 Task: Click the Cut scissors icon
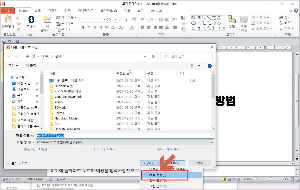pos(17,18)
